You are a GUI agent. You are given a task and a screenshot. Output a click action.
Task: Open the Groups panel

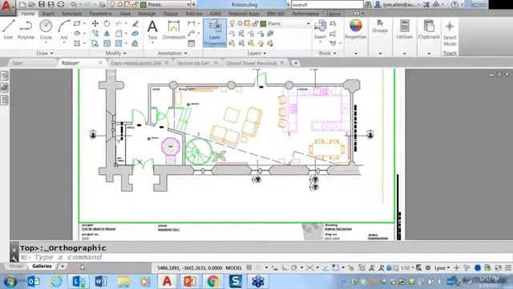(380, 26)
